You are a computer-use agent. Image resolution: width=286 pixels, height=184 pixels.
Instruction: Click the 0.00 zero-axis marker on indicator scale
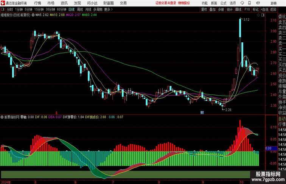pos(271,148)
